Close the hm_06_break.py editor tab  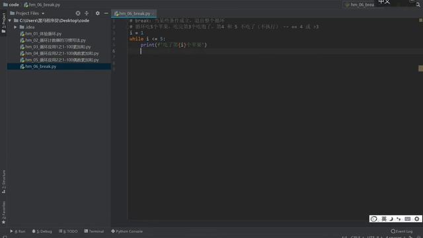pyautogui.click(x=153, y=13)
